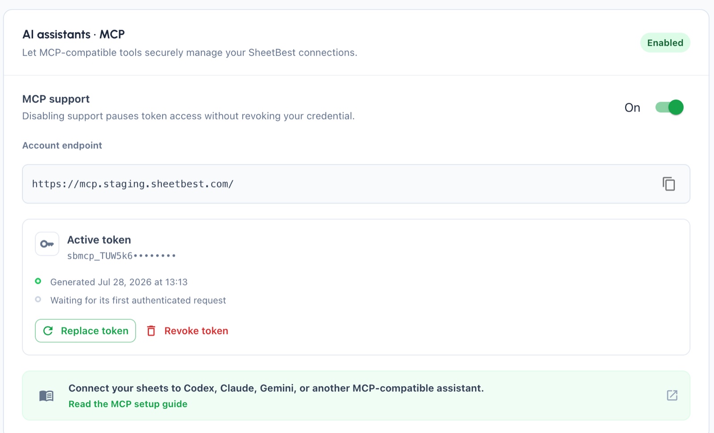This screenshot has width=714, height=433.
Task: Open the external link icon for setup guide
Action: [672, 396]
